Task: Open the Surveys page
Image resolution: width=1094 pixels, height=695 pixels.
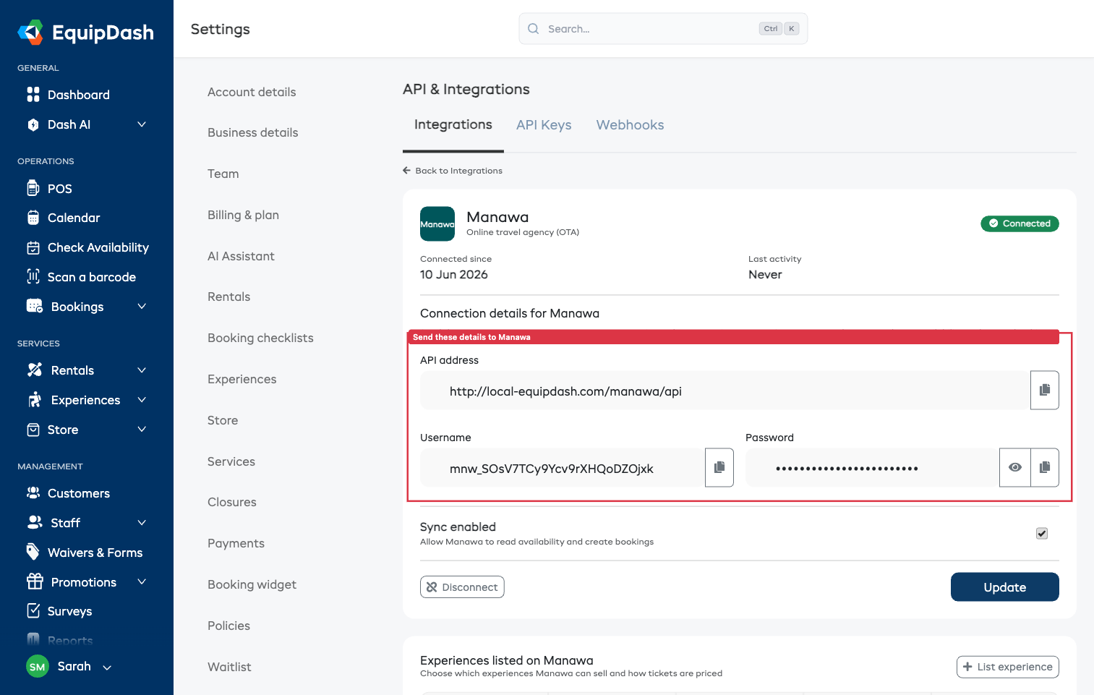Action: pyautogui.click(x=69, y=611)
